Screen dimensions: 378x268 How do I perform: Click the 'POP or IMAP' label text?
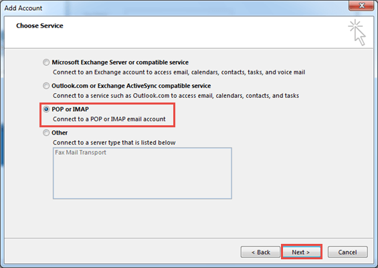(70, 109)
